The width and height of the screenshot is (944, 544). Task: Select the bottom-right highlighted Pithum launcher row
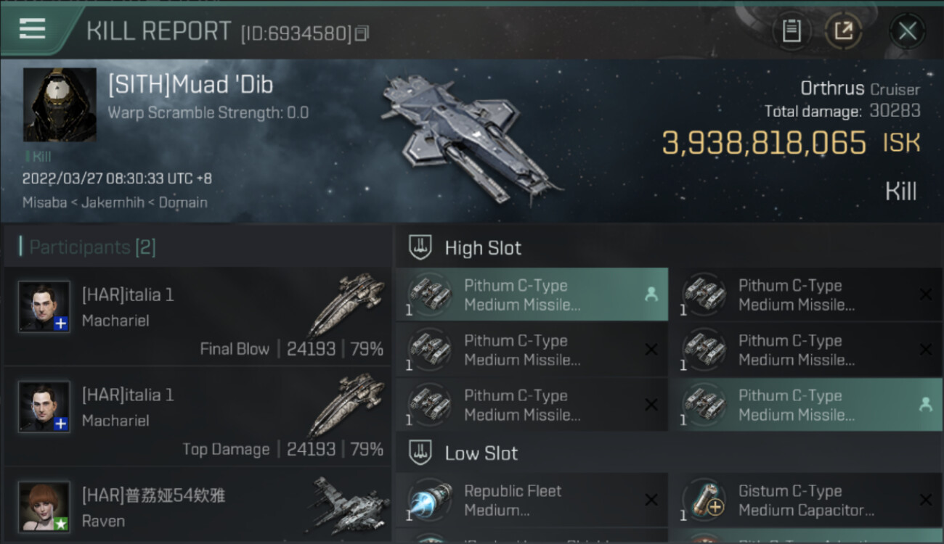click(806, 405)
